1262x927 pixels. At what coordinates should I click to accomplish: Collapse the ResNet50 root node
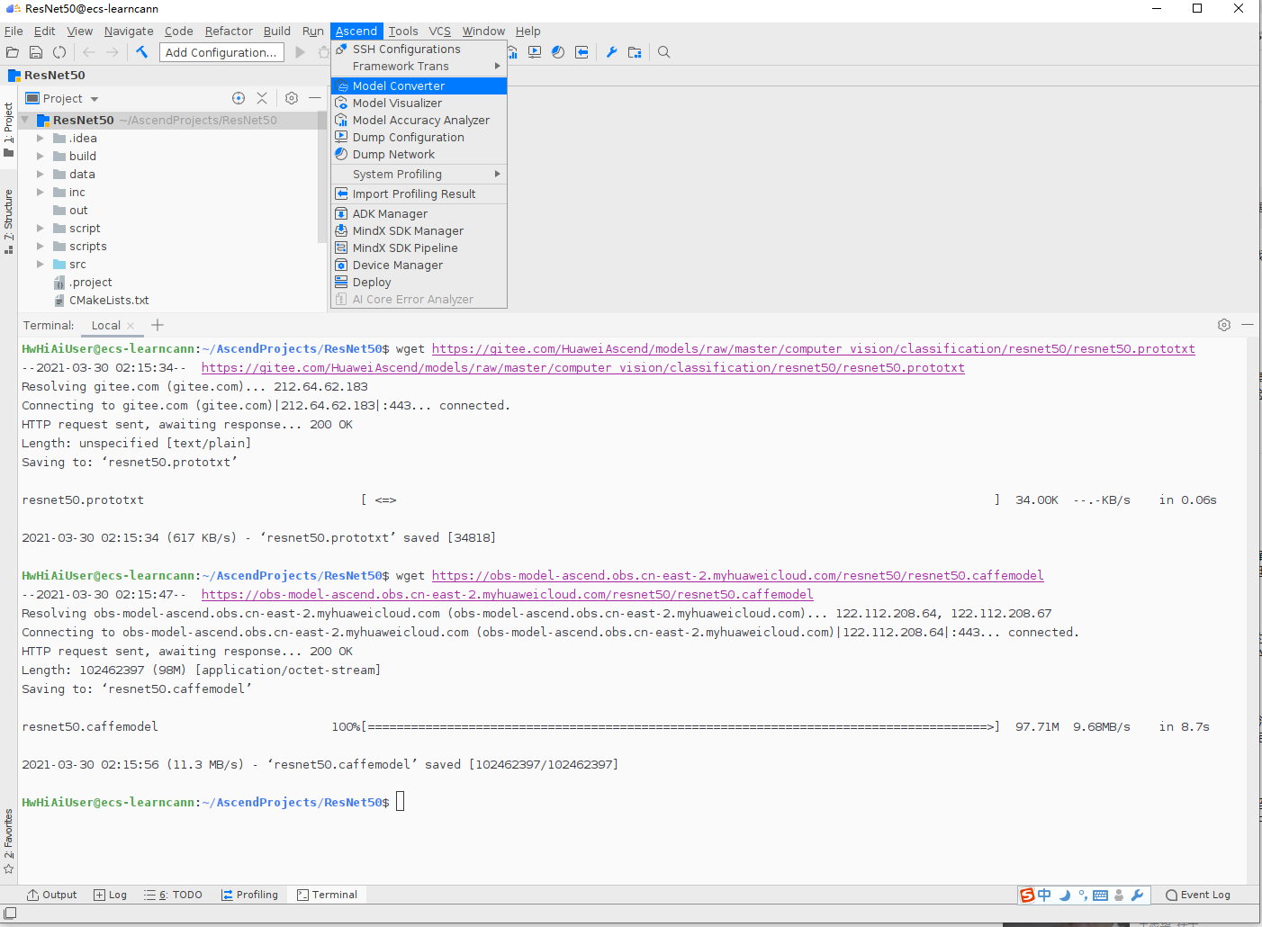(25, 120)
